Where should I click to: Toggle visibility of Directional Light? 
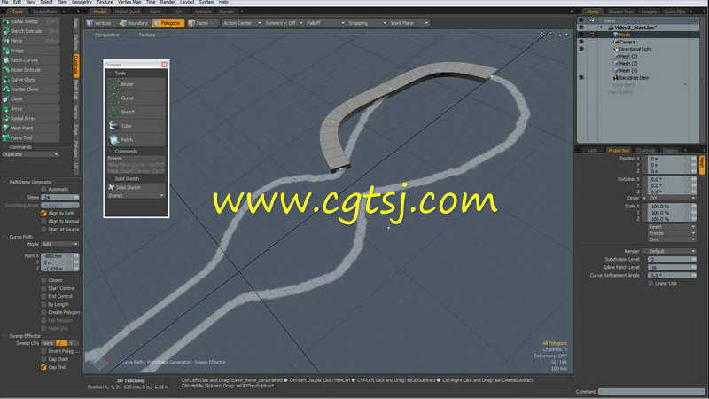(x=581, y=49)
